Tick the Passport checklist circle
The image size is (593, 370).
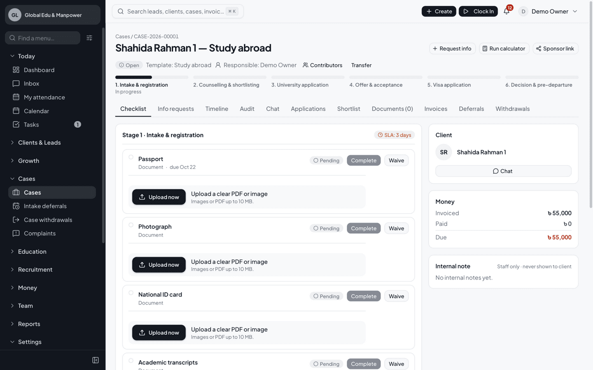[x=131, y=157]
